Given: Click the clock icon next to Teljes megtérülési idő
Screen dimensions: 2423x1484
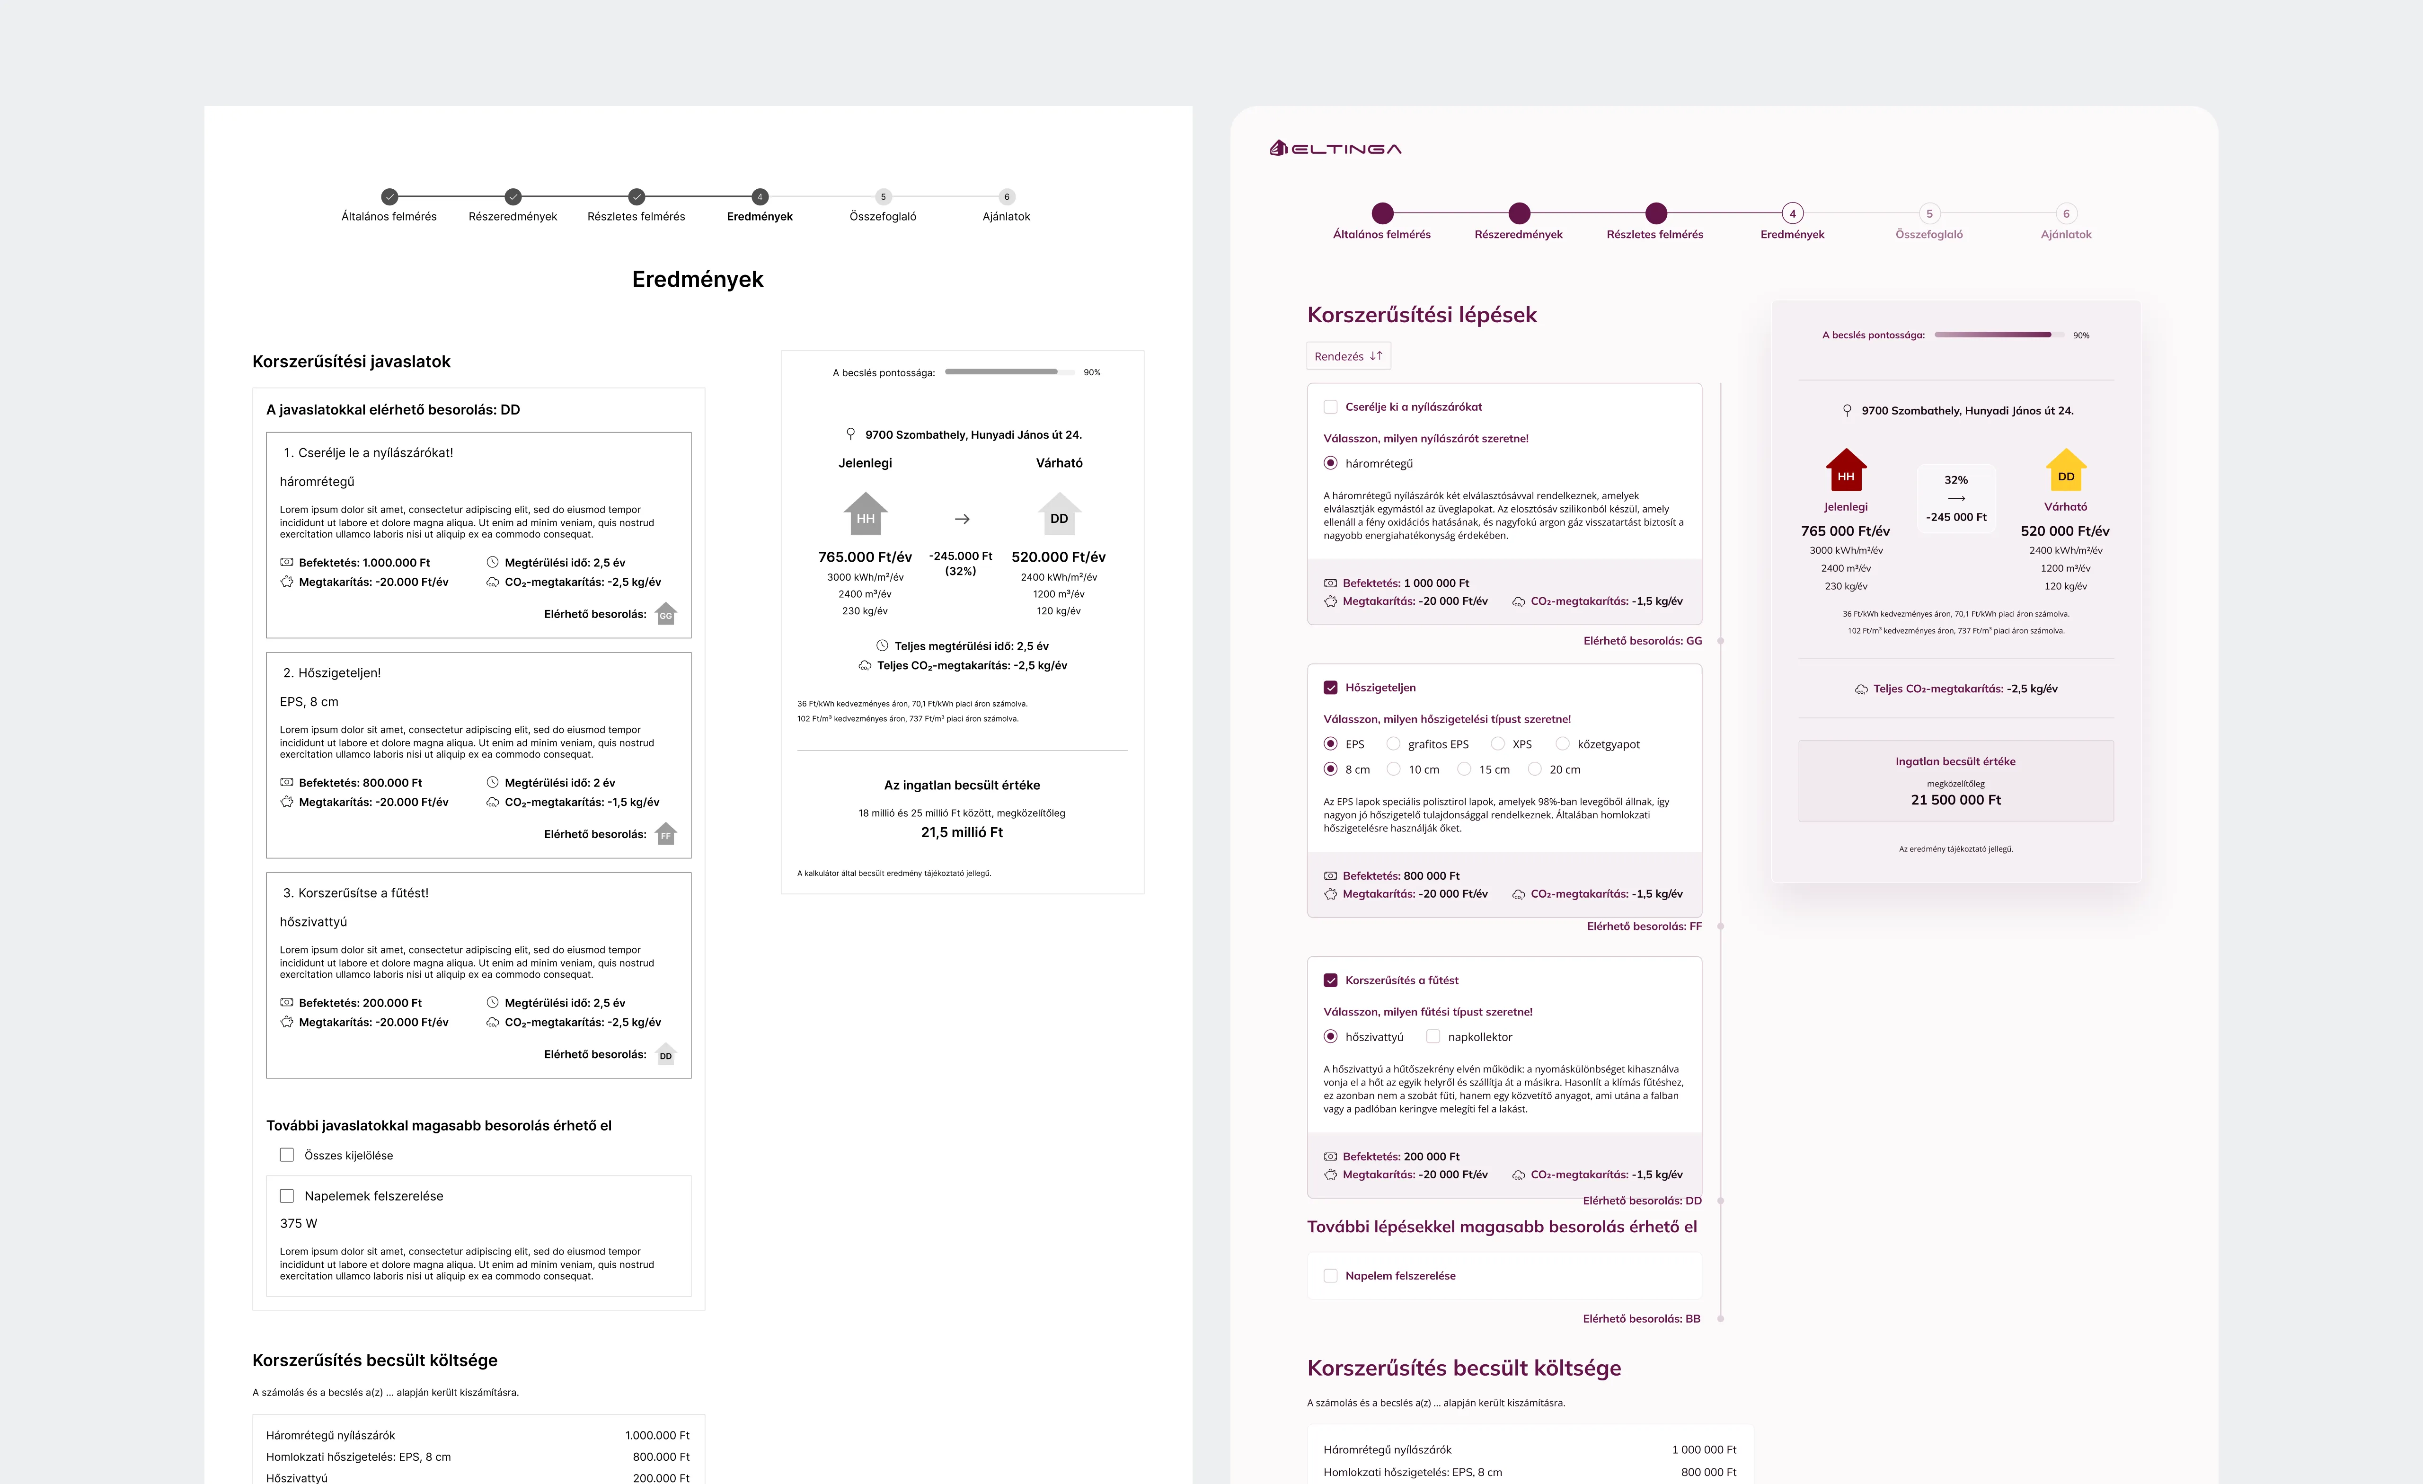Looking at the screenshot, I should 882,646.
